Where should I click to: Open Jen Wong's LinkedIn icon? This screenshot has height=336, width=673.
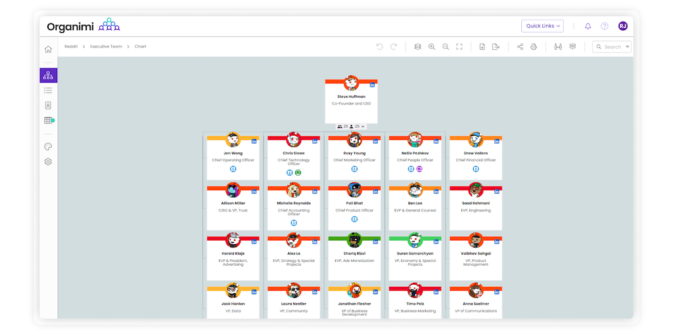pos(254,142)
